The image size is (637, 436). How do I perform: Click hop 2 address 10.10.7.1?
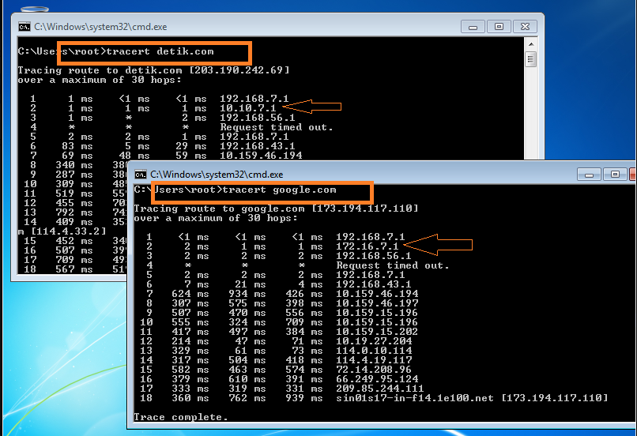248,108
